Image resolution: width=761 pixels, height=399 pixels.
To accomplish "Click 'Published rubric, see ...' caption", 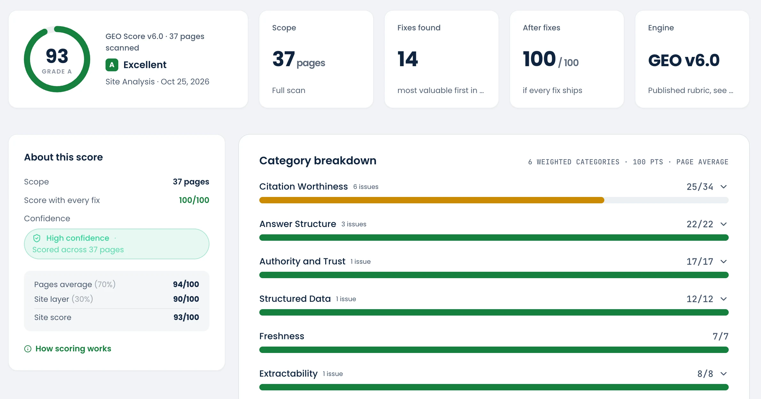I will (x=691, y=90).
